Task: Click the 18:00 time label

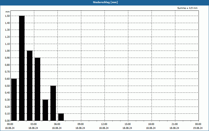Action: [x=151, y=124]
